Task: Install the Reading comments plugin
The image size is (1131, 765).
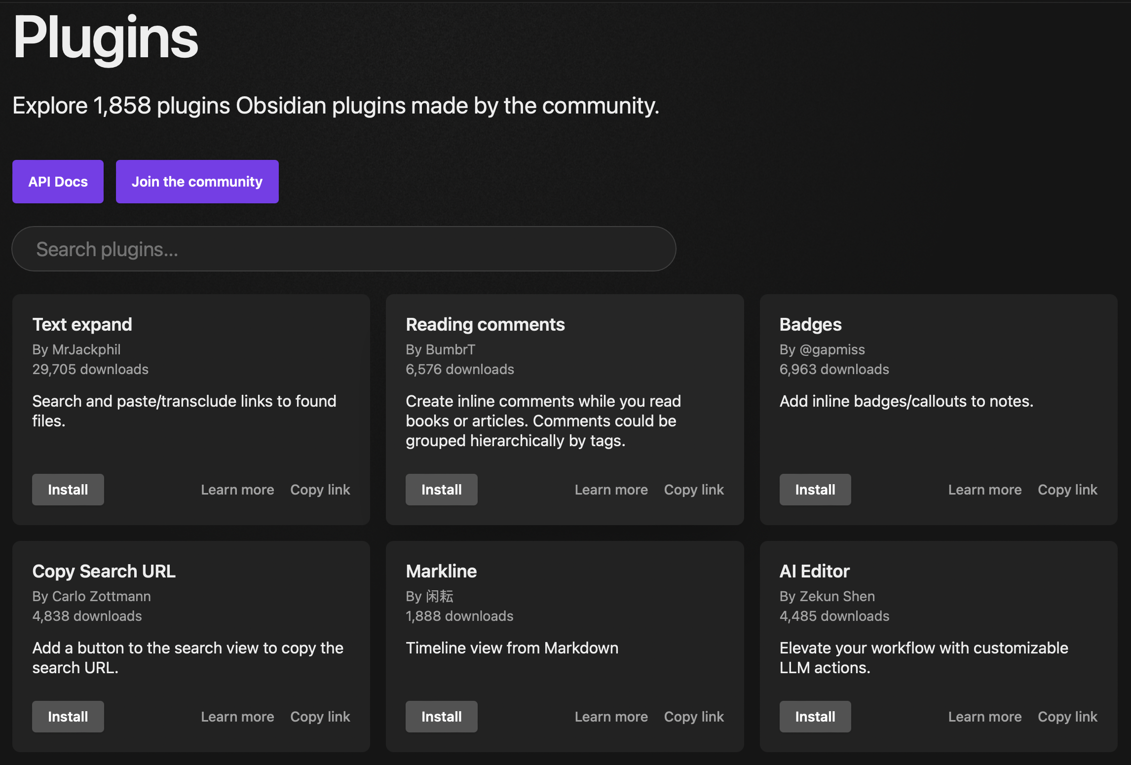Action: tap(441, 489)
